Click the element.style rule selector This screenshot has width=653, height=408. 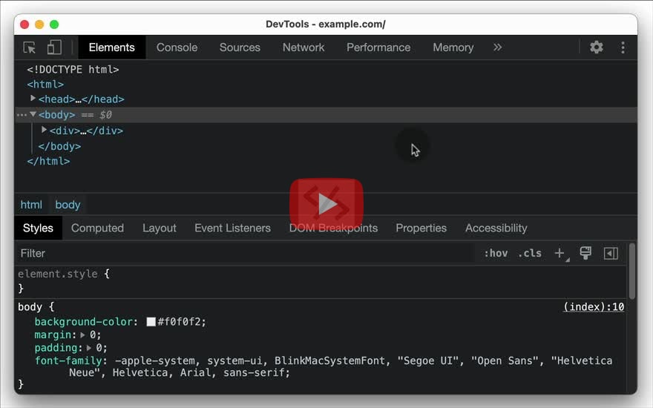tap(58, 274)
